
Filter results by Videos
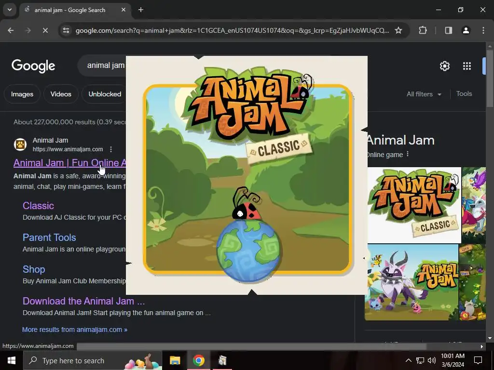[61, 94]
